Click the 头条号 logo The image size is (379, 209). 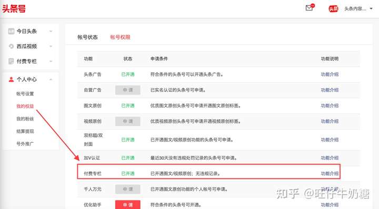14,8
